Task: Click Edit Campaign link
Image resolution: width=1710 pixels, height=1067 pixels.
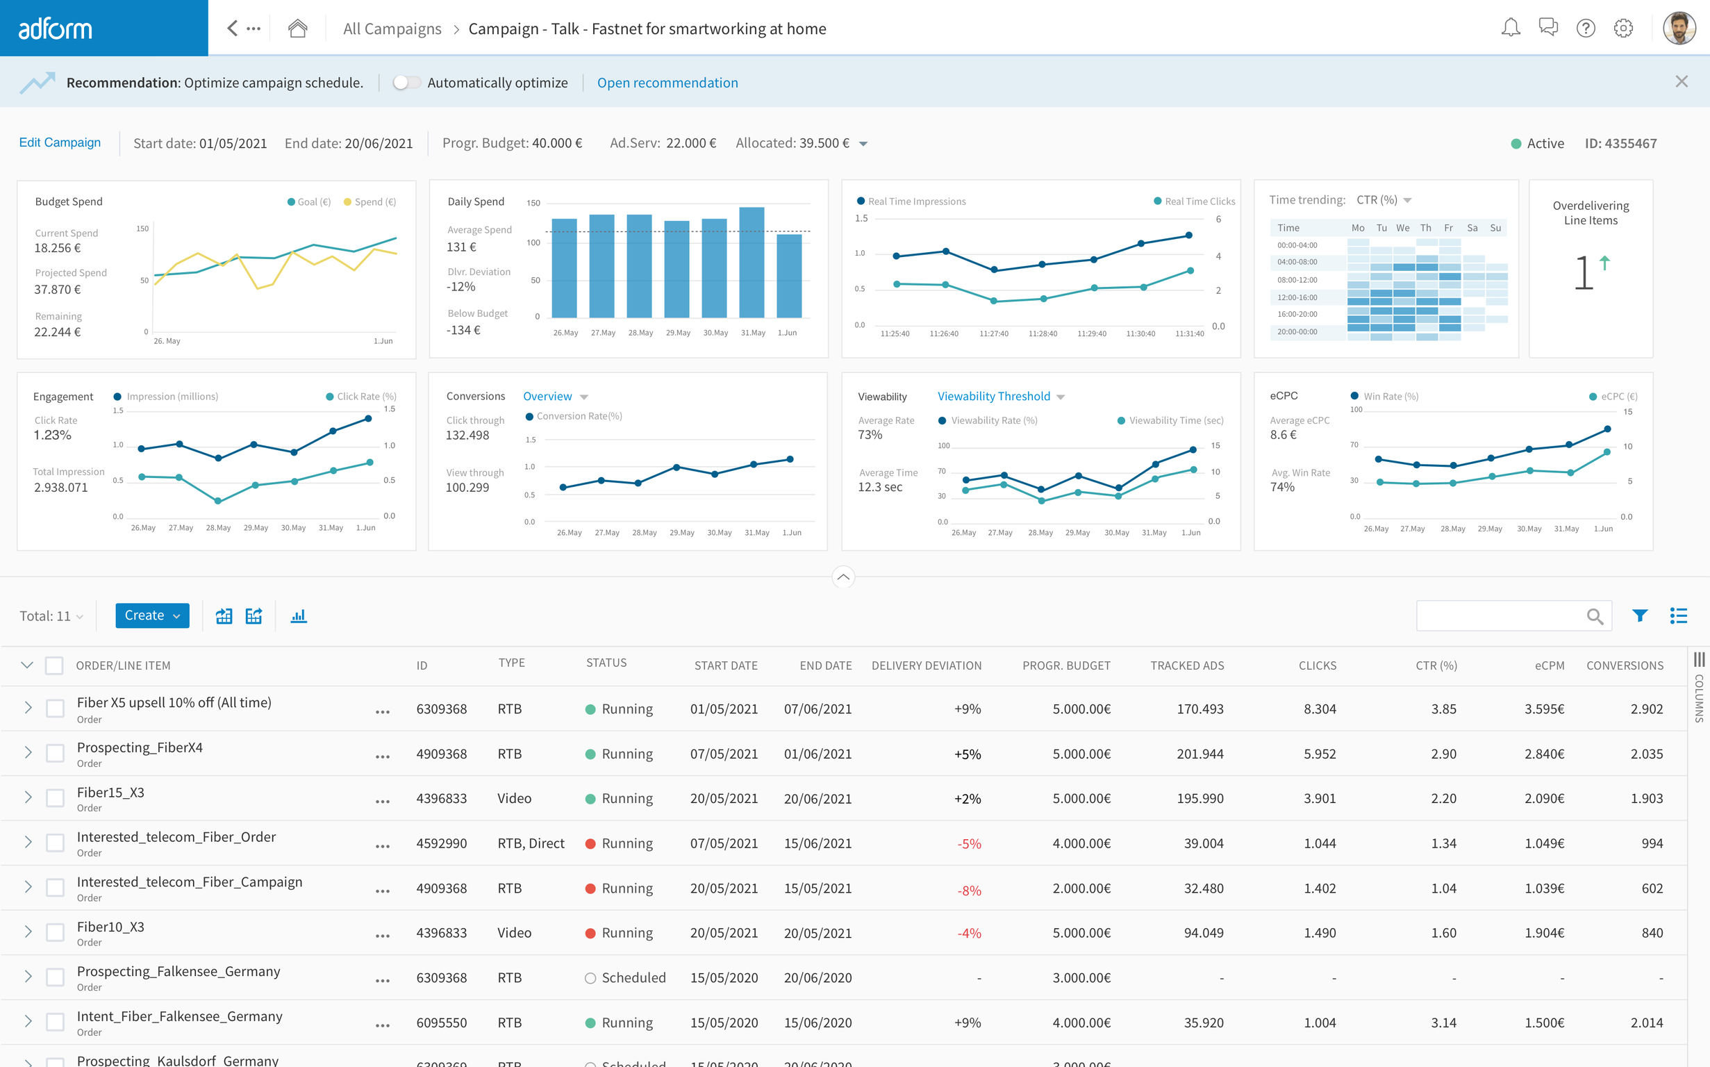Action: (x=60, y=142)
